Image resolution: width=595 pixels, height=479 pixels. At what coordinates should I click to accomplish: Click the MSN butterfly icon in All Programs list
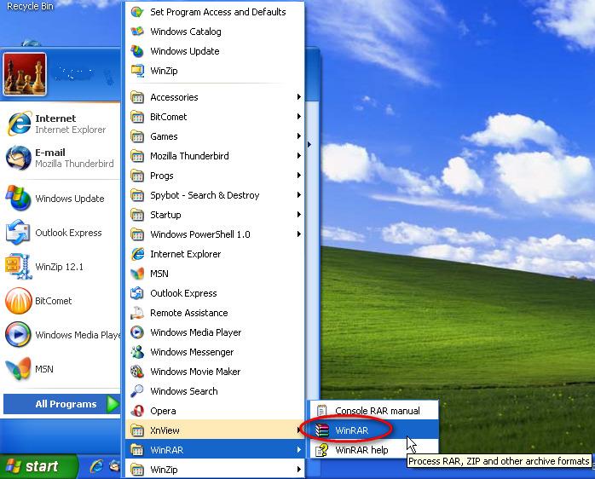click(137, 274)
